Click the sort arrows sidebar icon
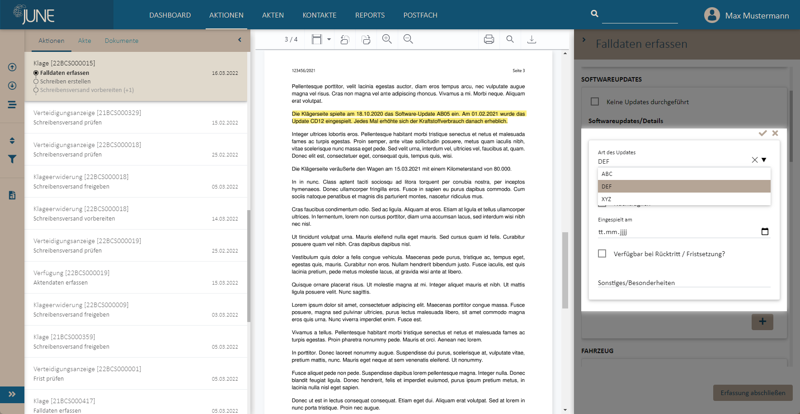Image resolution: width=800 pixels, height=414 pixels. pos(12,141)
